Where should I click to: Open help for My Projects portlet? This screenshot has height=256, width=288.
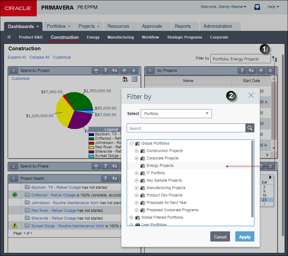coord(242,71)
